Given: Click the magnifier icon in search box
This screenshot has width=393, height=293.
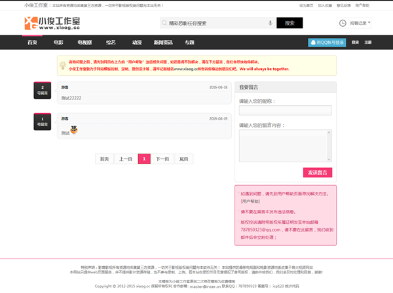Looking at the screenshot, I should click(x=164, y=23).
